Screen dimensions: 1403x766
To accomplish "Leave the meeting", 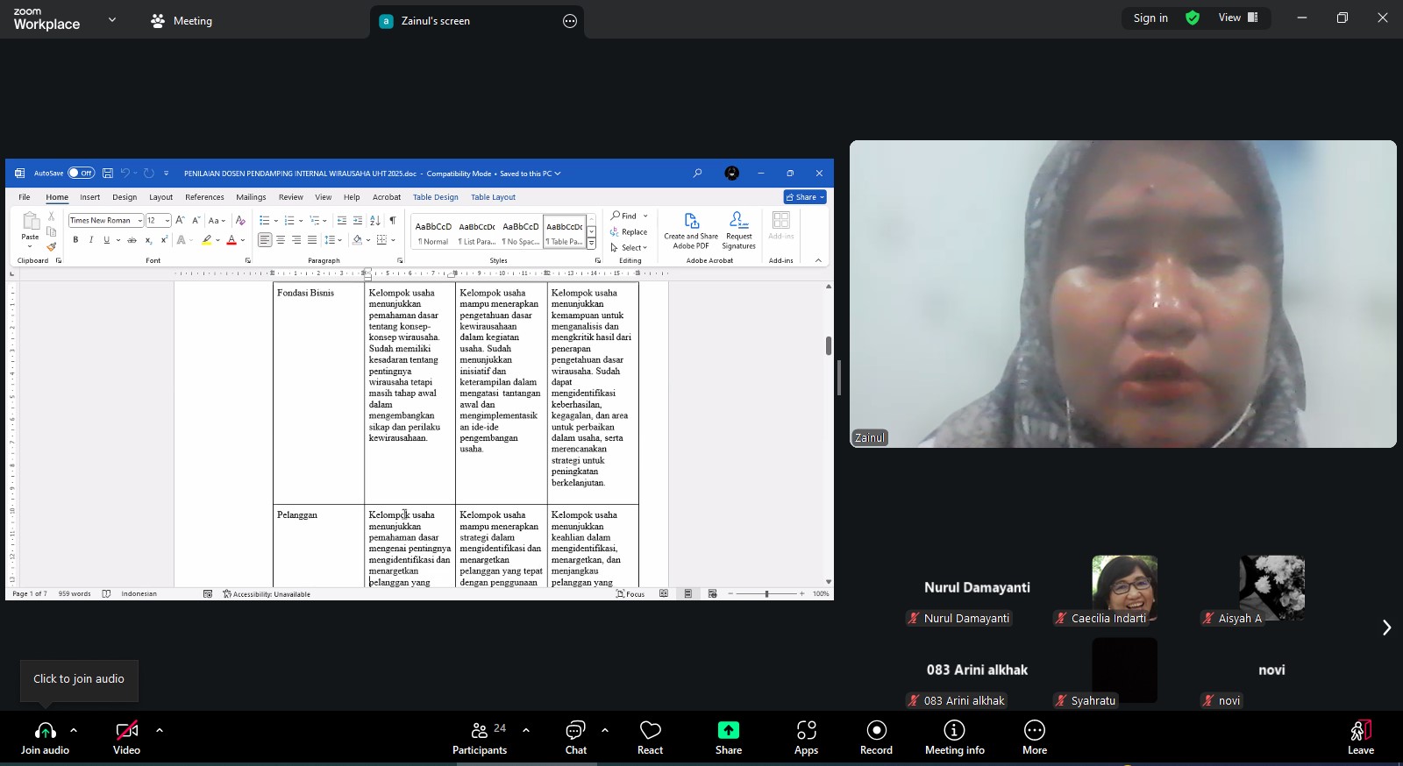I will (1360, 737).
